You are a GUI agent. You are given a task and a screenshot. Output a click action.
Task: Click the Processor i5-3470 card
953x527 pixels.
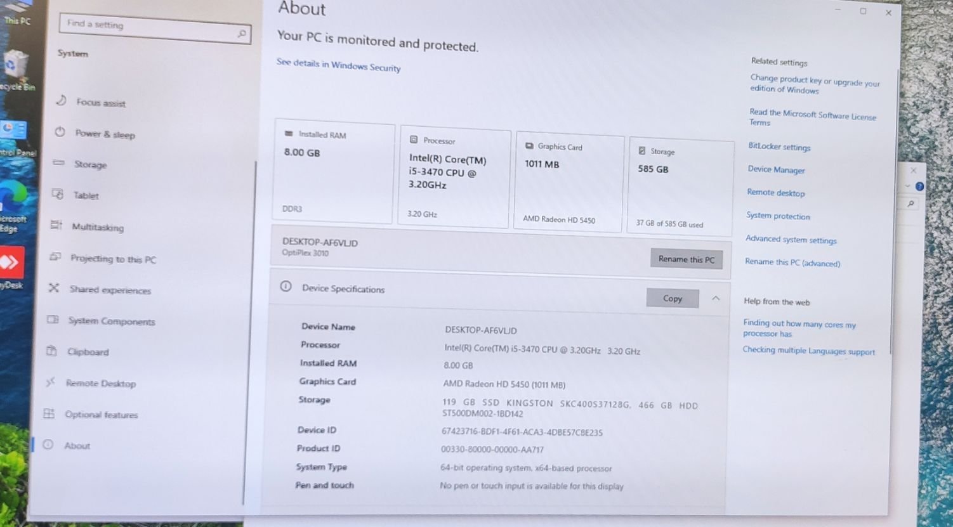click(454, 177)
